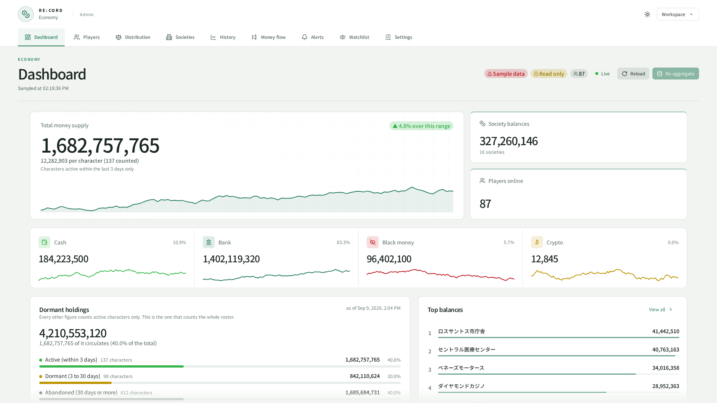The image size is (717, 403).
Task: Click the Crypto sparkline chart
Action: coord(605,275)
